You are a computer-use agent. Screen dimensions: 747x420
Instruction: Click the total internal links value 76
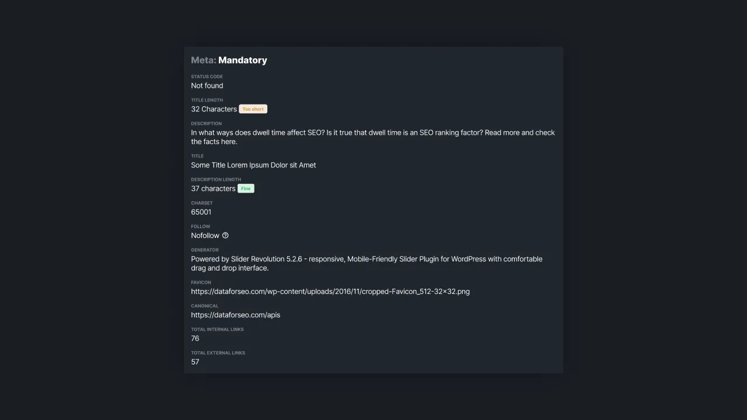tap(195, 338)
